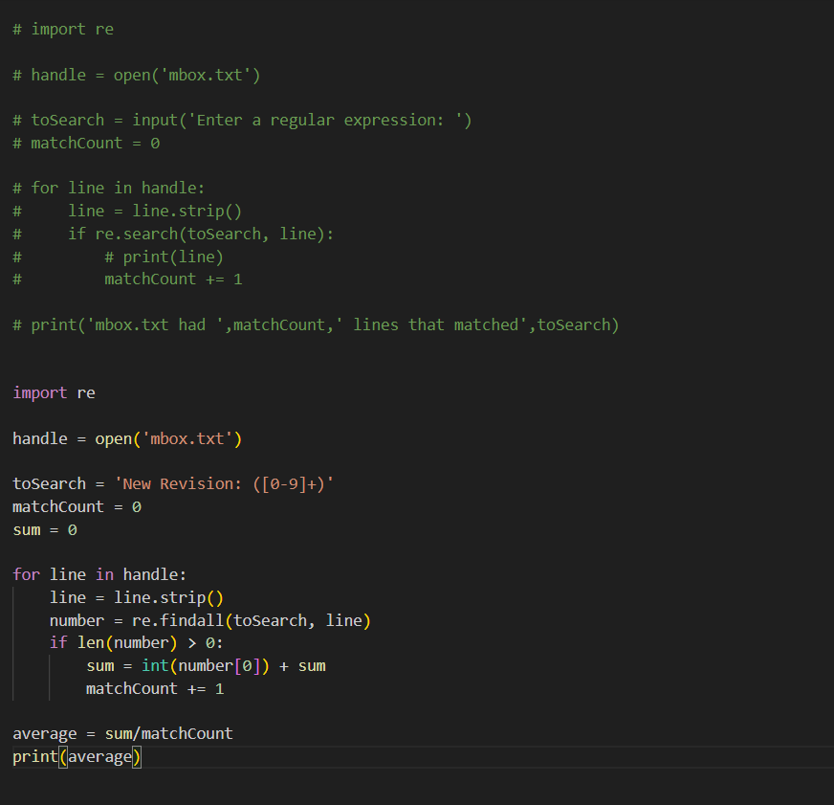Click the commented '# for line in handle:' line

click(108, 188)
